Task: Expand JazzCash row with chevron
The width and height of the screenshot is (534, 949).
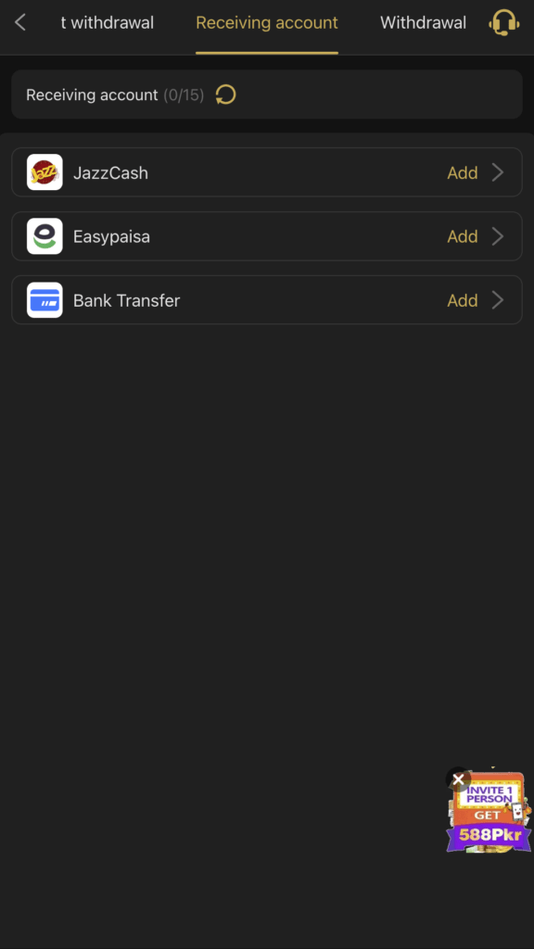Action: coord(498,172)
